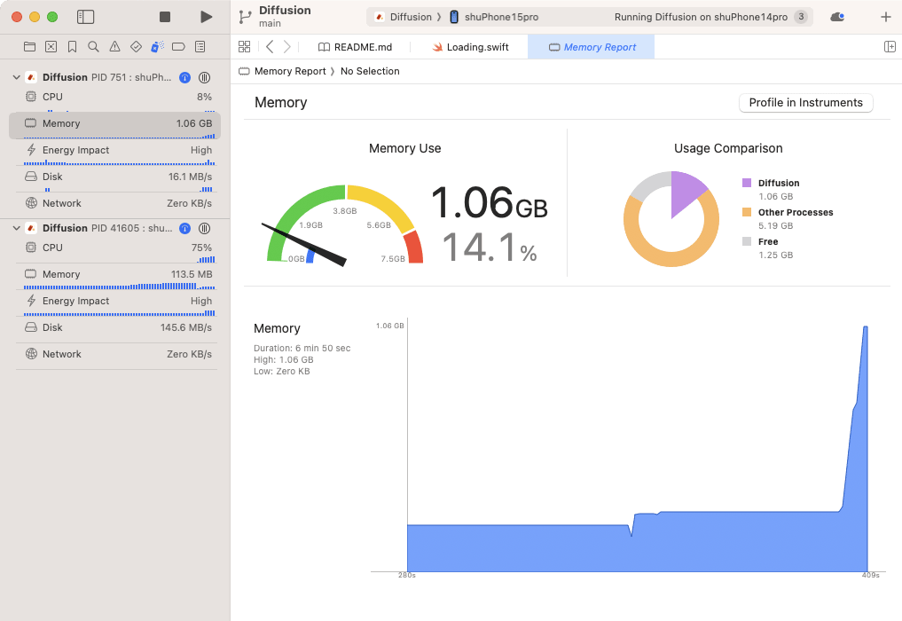The width and height of the screenshot is (902, 621).
Task: Open the Diffusion scheme selector
Action: tap(404, 17)
